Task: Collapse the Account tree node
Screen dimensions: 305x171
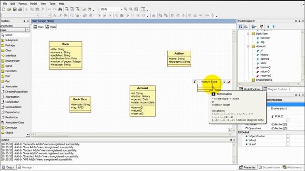Action: click(248, 47)
